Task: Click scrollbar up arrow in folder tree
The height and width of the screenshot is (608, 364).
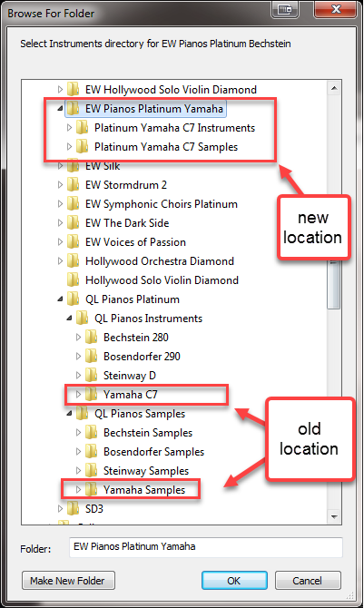Action: pyautogui.click(x=334, y=88)
